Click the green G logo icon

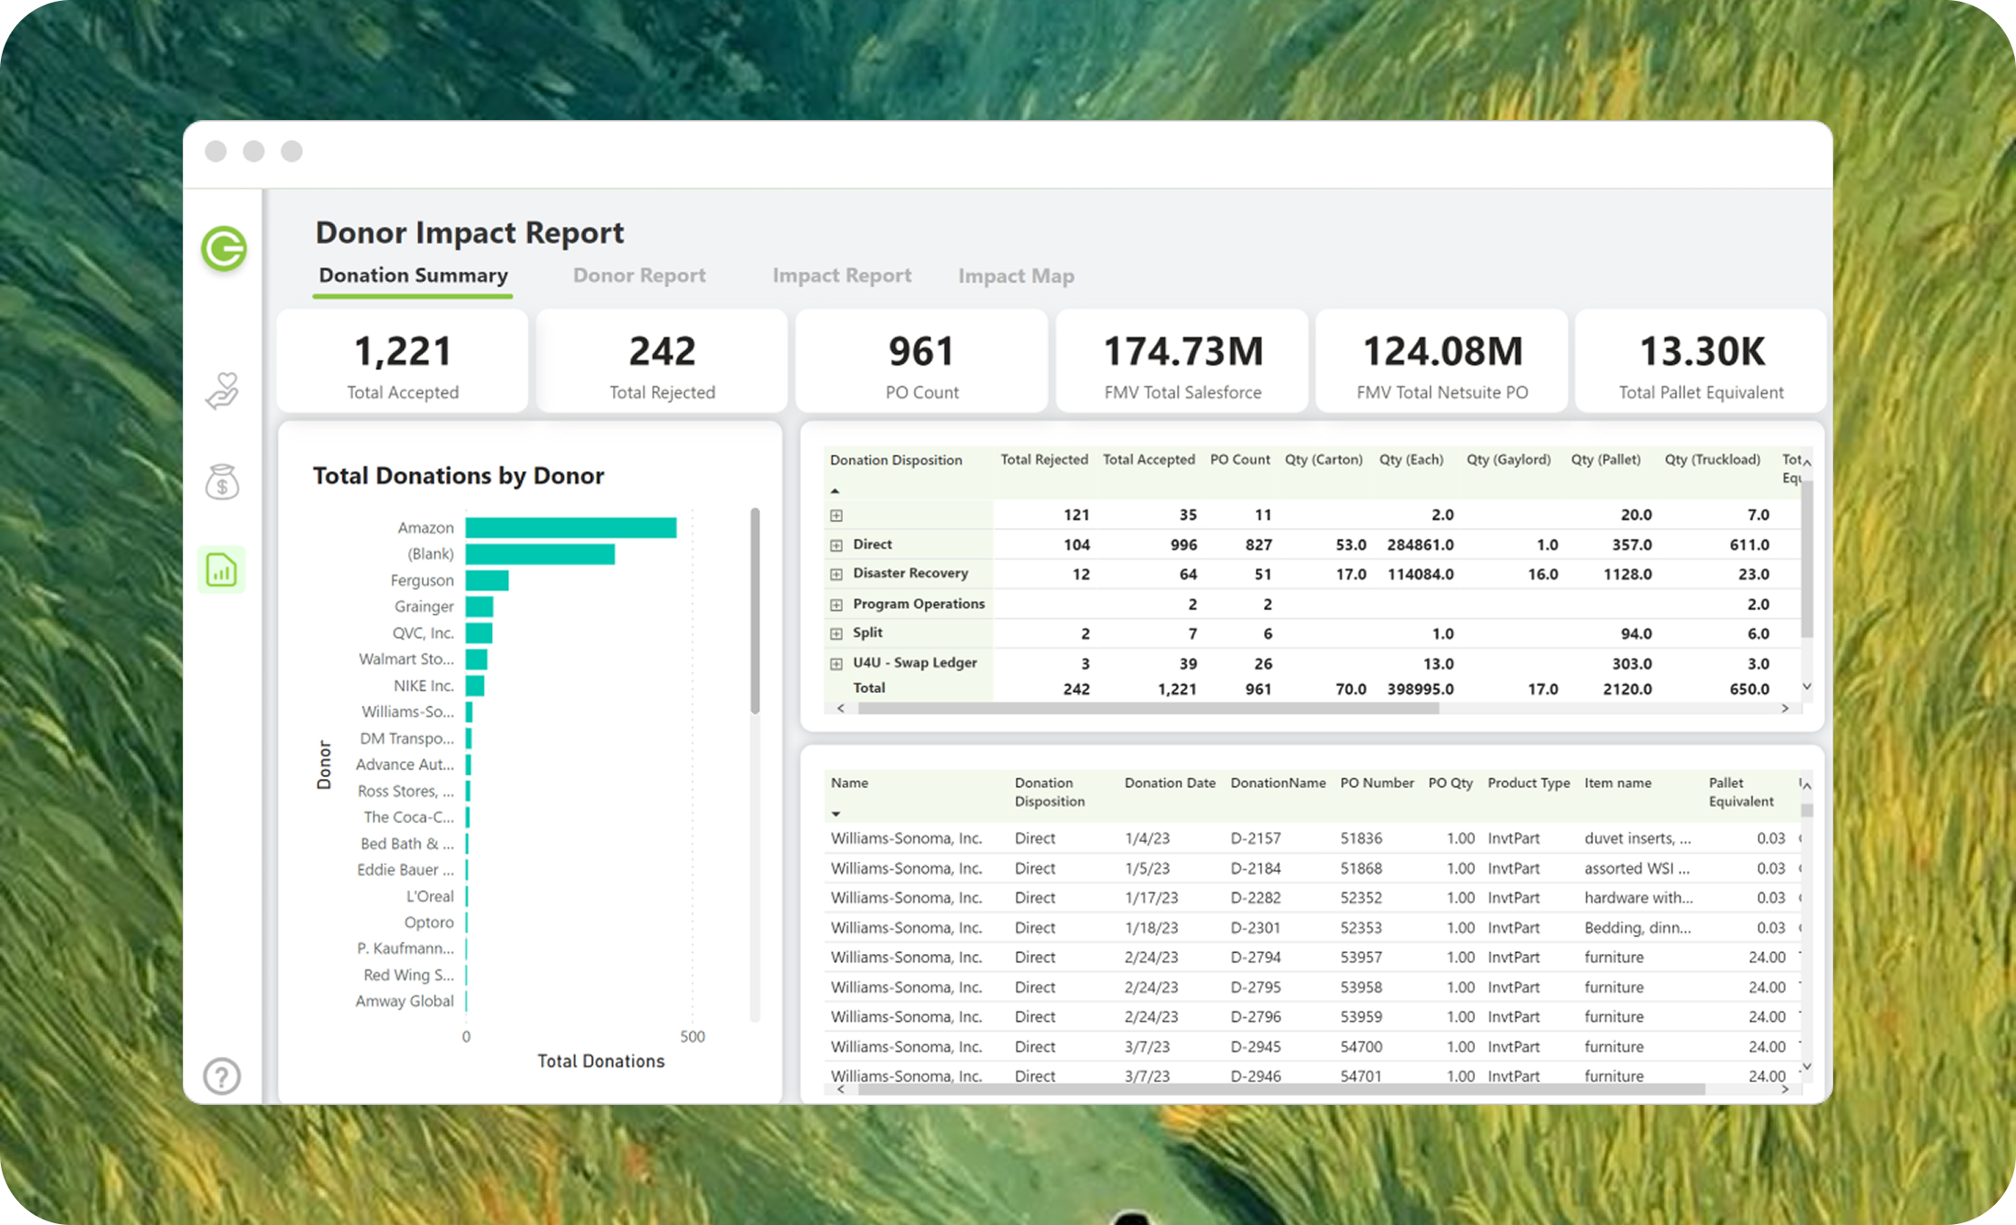point(224,248)
